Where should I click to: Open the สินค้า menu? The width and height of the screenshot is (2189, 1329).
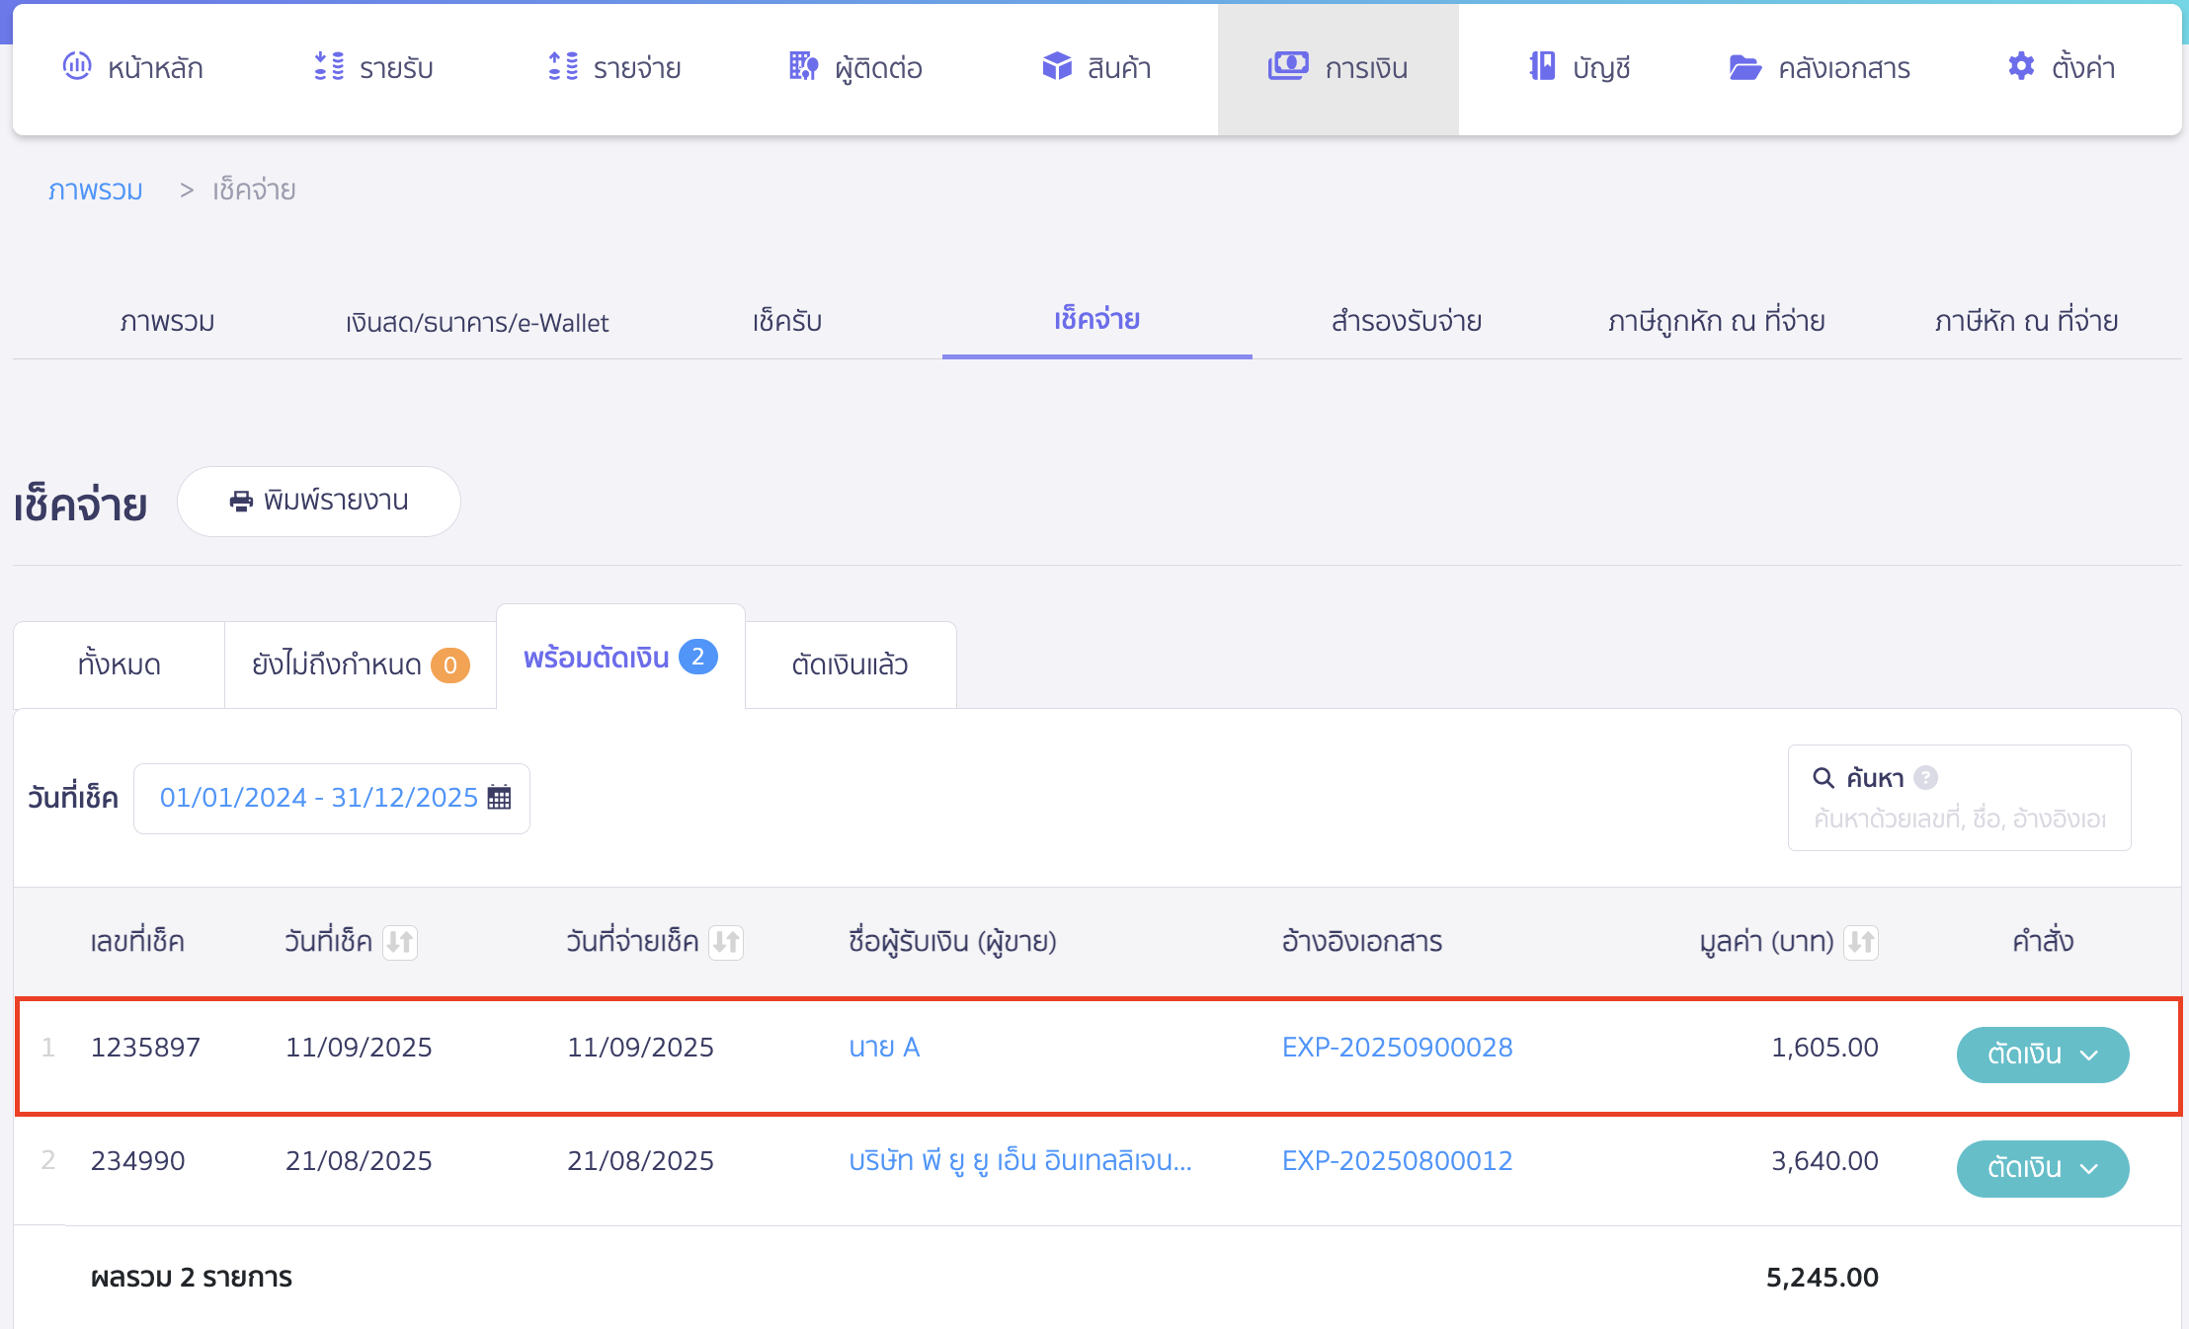click(1096, 67)
